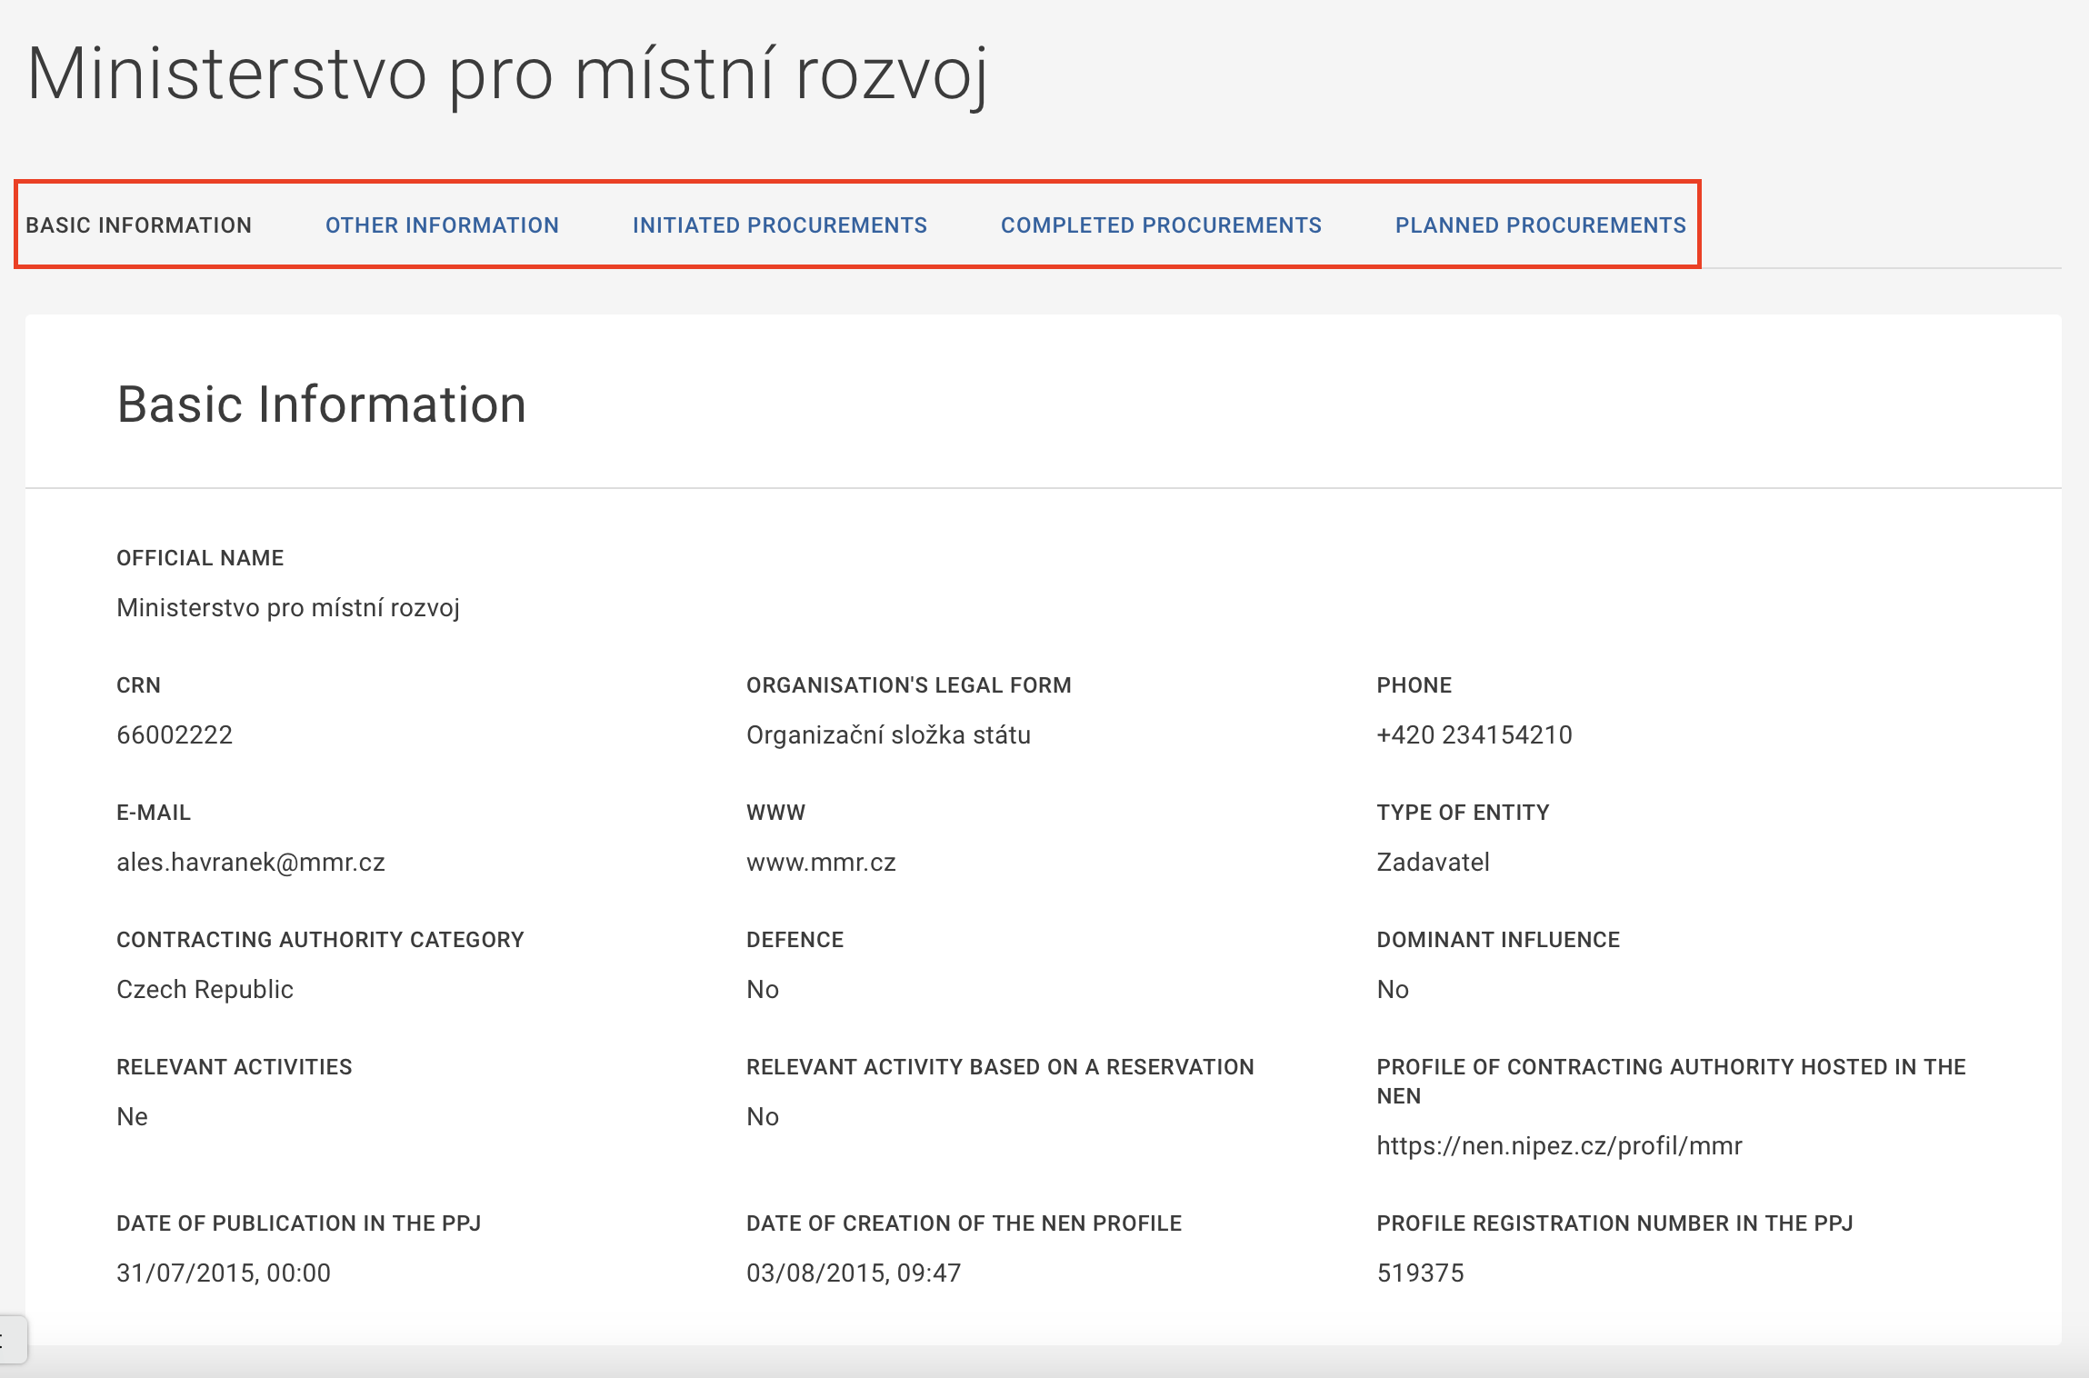The width and height of the screenshot is (2089, 1378).
Task: Click the NEN profile creation date 03/08/2015
Action: (853, 1273)
